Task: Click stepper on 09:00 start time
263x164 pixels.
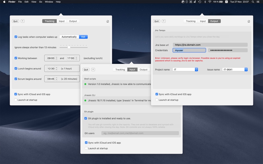Action: [56, 58]
